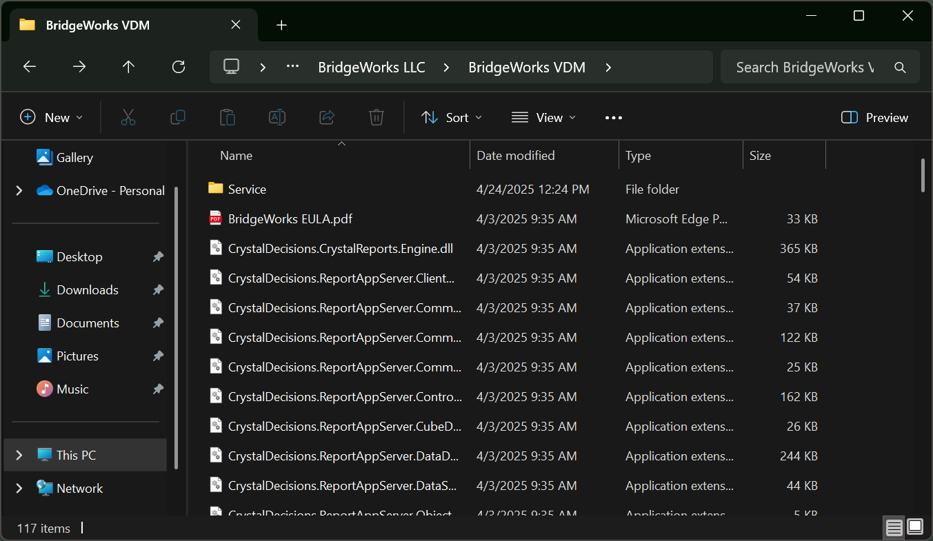The width and height of the screenshot is (933, 541).
Task: Click the search magnifier icon
Action: point(900,68)
